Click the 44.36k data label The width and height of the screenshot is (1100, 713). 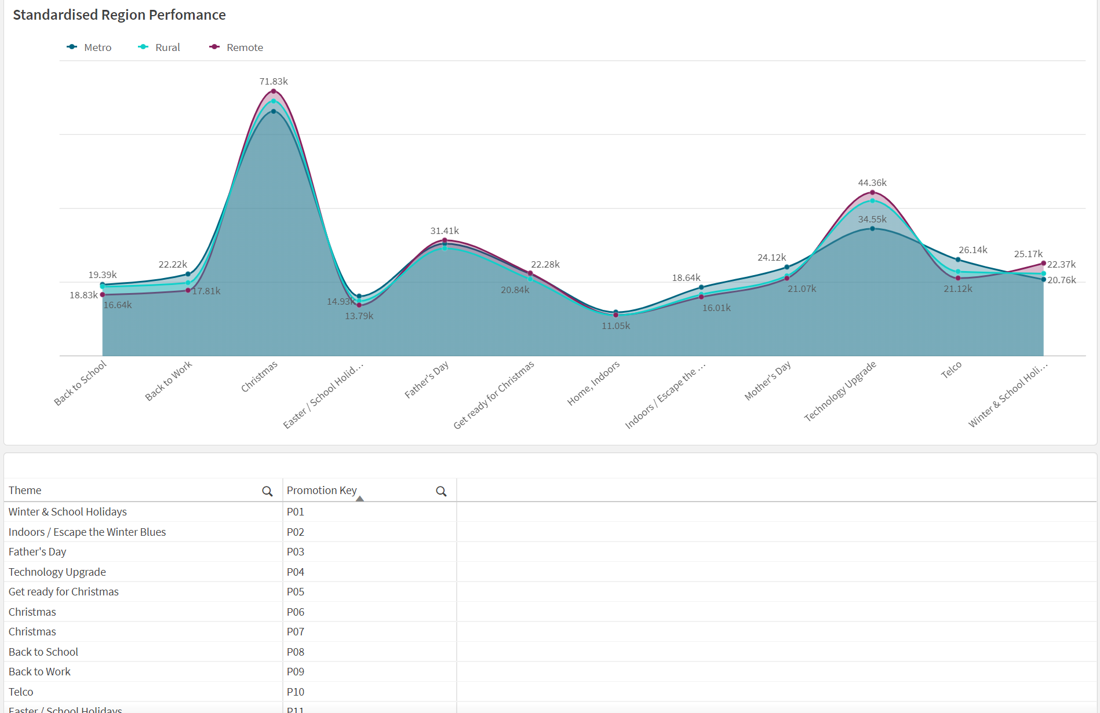point(872,183)
